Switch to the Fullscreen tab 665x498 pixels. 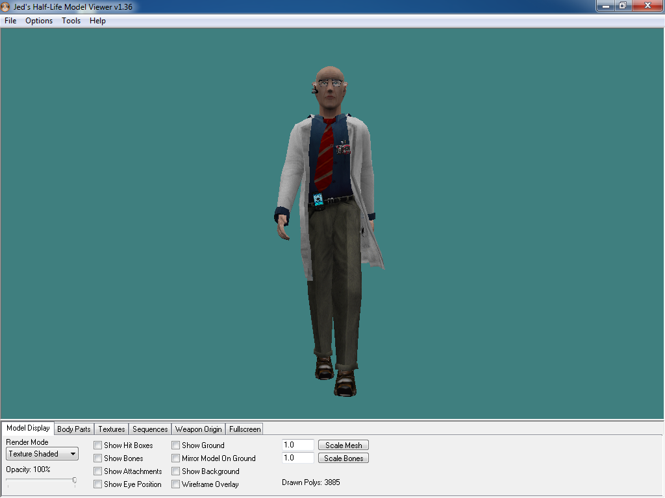[x=245, y=429]
